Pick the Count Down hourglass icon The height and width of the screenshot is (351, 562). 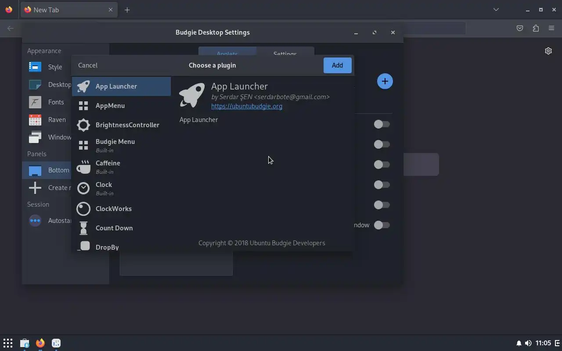pos(83,228)
